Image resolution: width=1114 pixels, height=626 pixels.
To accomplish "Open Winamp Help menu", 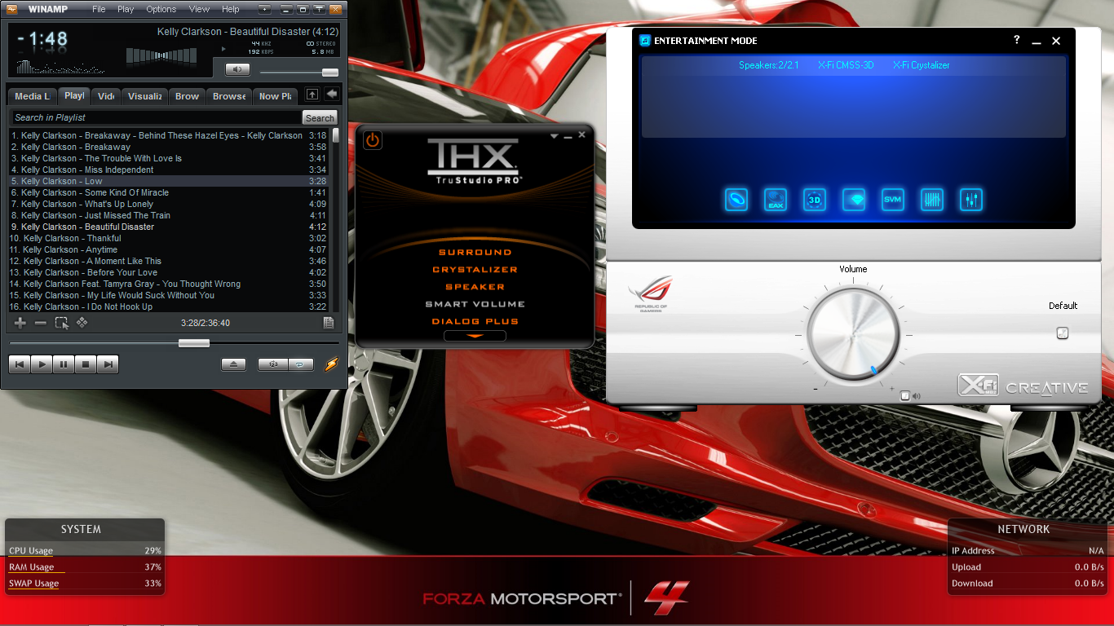I will (231, 9).
